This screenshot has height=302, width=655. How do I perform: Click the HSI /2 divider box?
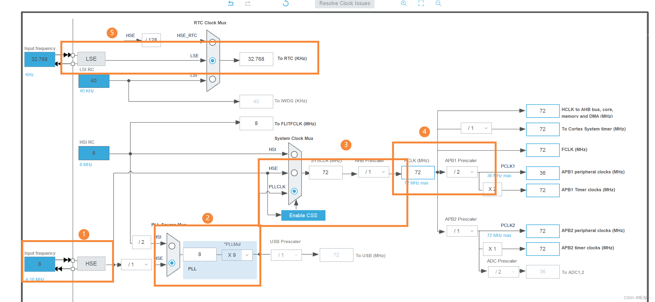(141, 242)
